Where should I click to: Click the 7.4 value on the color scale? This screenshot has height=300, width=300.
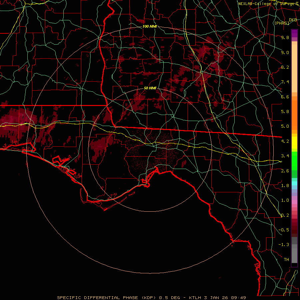[285, 82]
